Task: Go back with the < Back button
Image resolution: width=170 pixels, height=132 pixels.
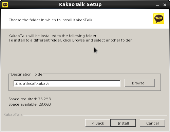Action: [98, 123]
